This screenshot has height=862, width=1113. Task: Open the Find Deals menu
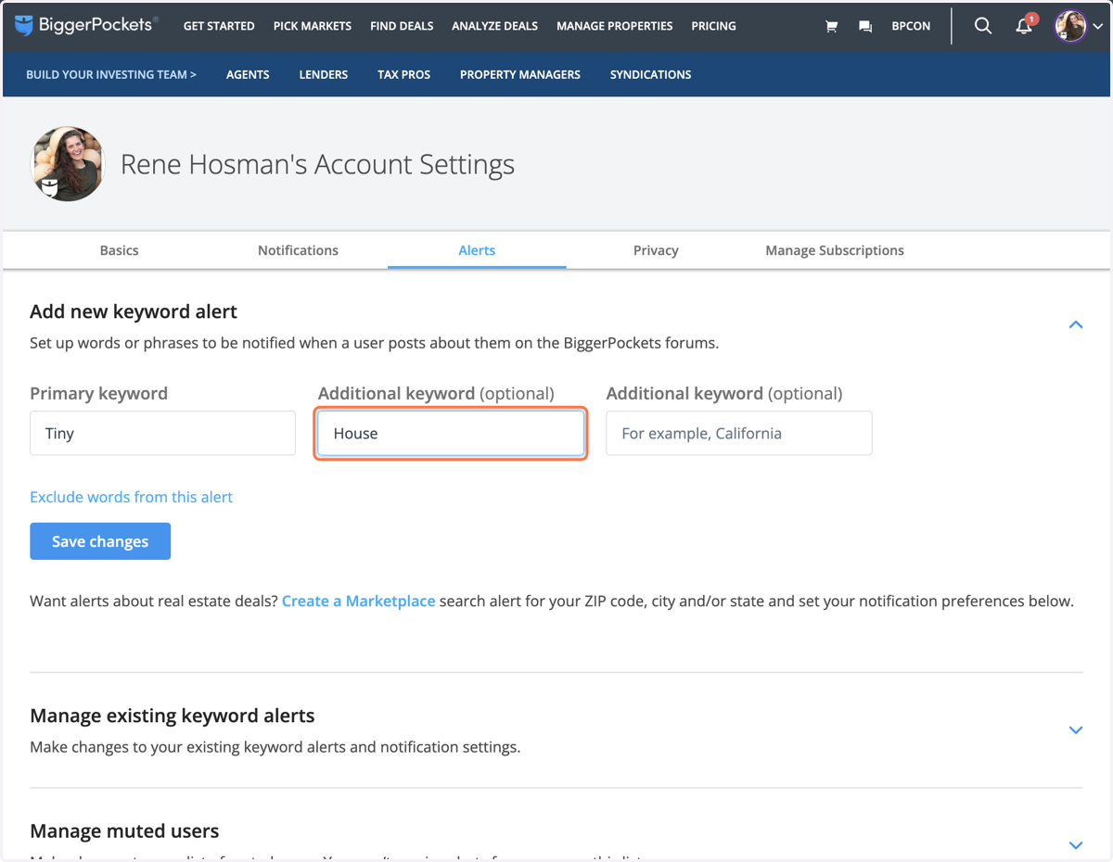[x=402, y=26]
